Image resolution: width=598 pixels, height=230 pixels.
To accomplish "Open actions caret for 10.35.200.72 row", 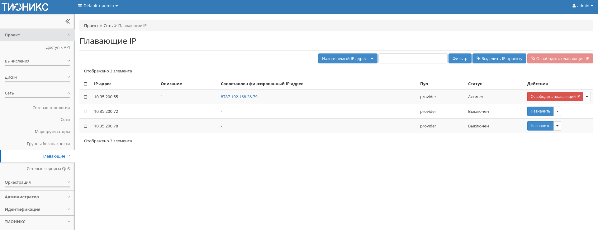I will coord(557,111).
